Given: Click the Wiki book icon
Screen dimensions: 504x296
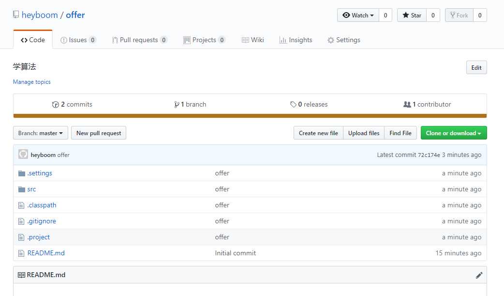Looking at the screenshot, I should click(x=245, y=40).
